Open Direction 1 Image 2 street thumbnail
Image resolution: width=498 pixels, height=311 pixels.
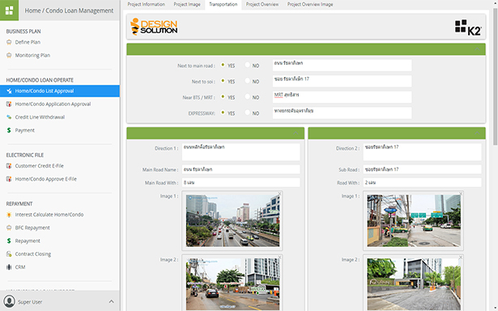(x=232, y=284)
